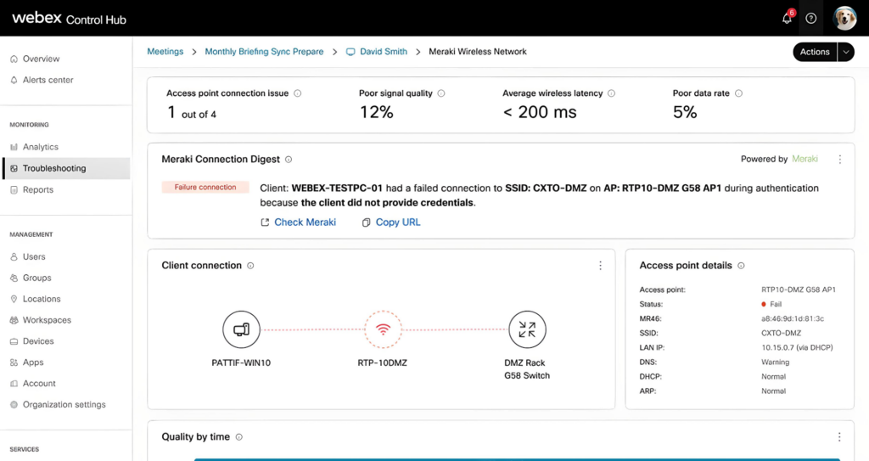Click the Analytics chart icon
This screenshot has width=869, height=461.
14,147
